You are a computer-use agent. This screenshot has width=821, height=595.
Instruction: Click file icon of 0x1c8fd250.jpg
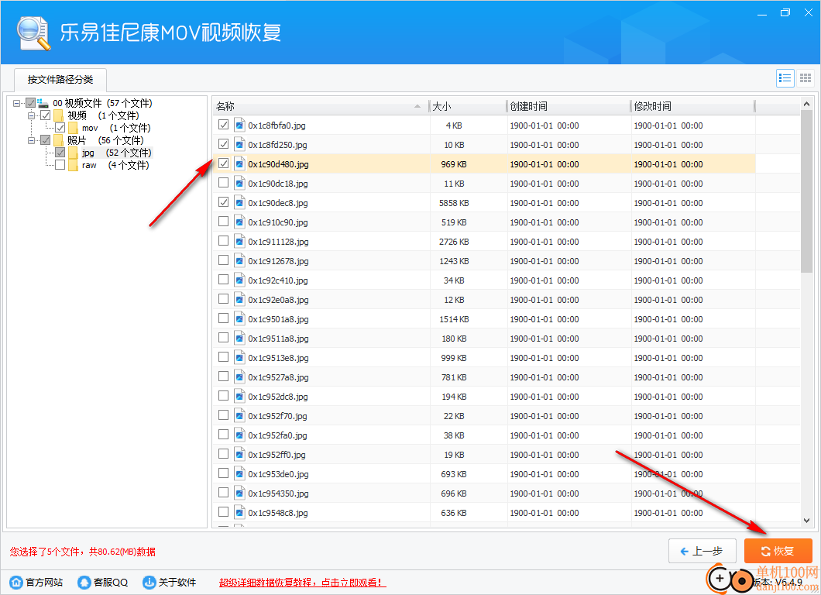(x=239, y=145)
